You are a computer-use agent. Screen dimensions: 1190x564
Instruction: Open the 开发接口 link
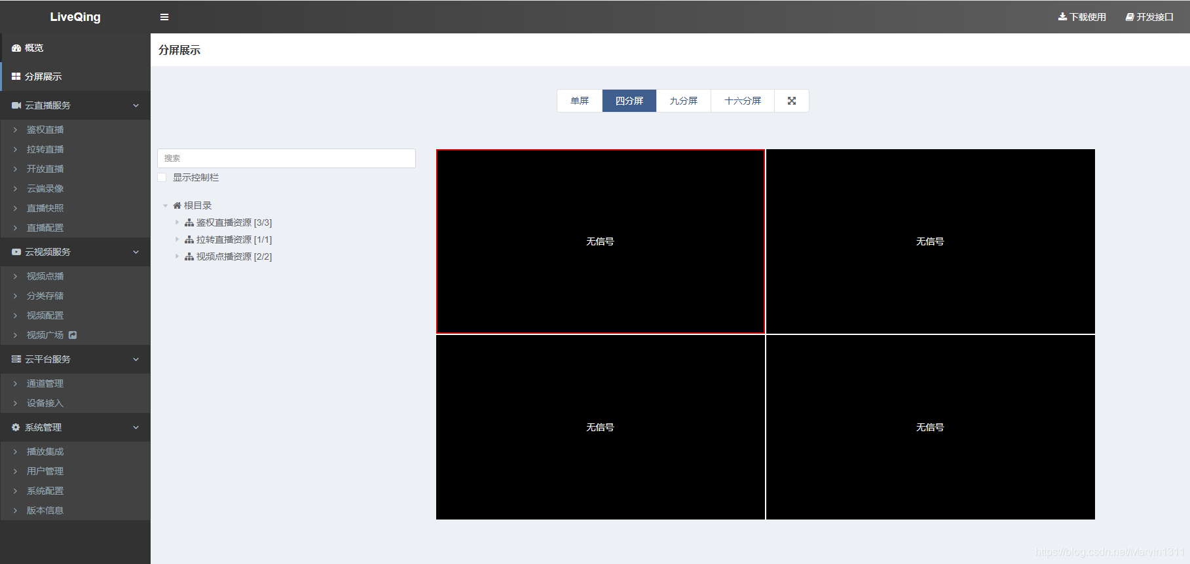coord(1149,17)
